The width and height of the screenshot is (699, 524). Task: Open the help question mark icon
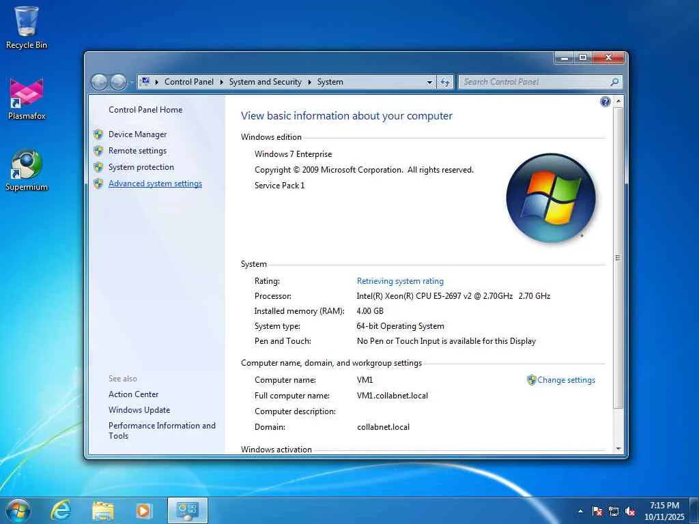tap(605, 102)
